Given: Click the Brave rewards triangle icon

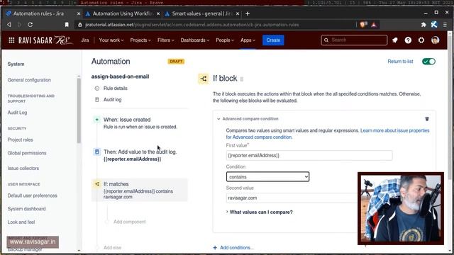Looking at the screenshot, I should [x=374, y=25].
